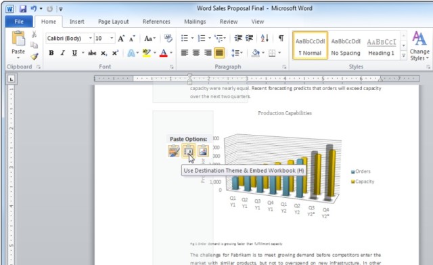Open the Underline style dropdown arrow

(83, 53)
